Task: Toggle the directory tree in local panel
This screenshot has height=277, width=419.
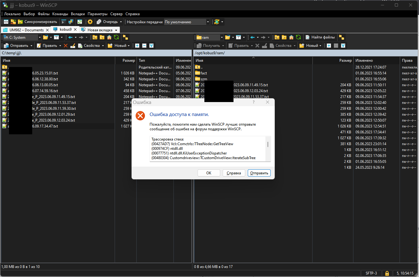Action: (x=125, y=37)
